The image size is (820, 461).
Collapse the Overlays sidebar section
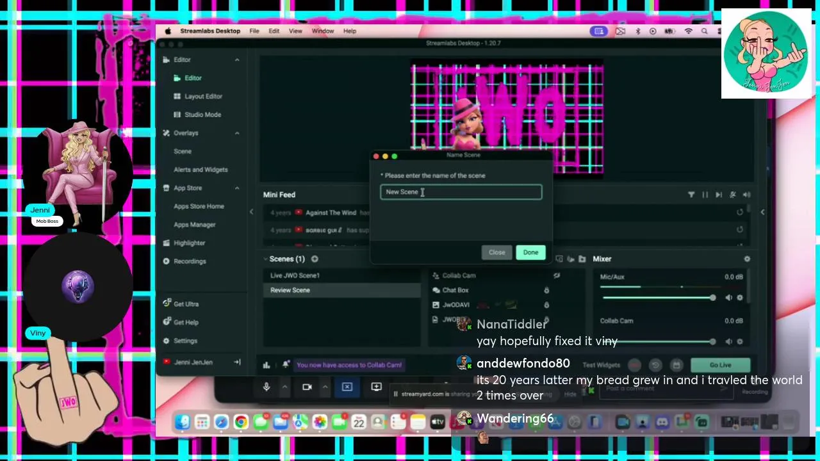point(237,133)
